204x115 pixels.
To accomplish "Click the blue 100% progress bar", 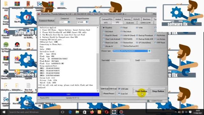I will (x=69, y=95).
